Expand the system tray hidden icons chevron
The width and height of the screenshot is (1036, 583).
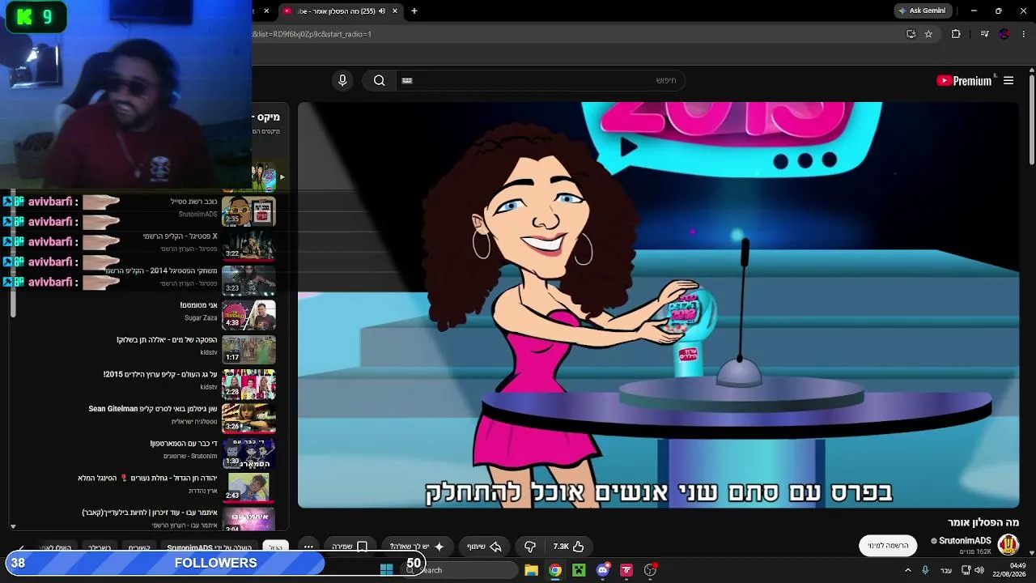[x=907, y=570]
